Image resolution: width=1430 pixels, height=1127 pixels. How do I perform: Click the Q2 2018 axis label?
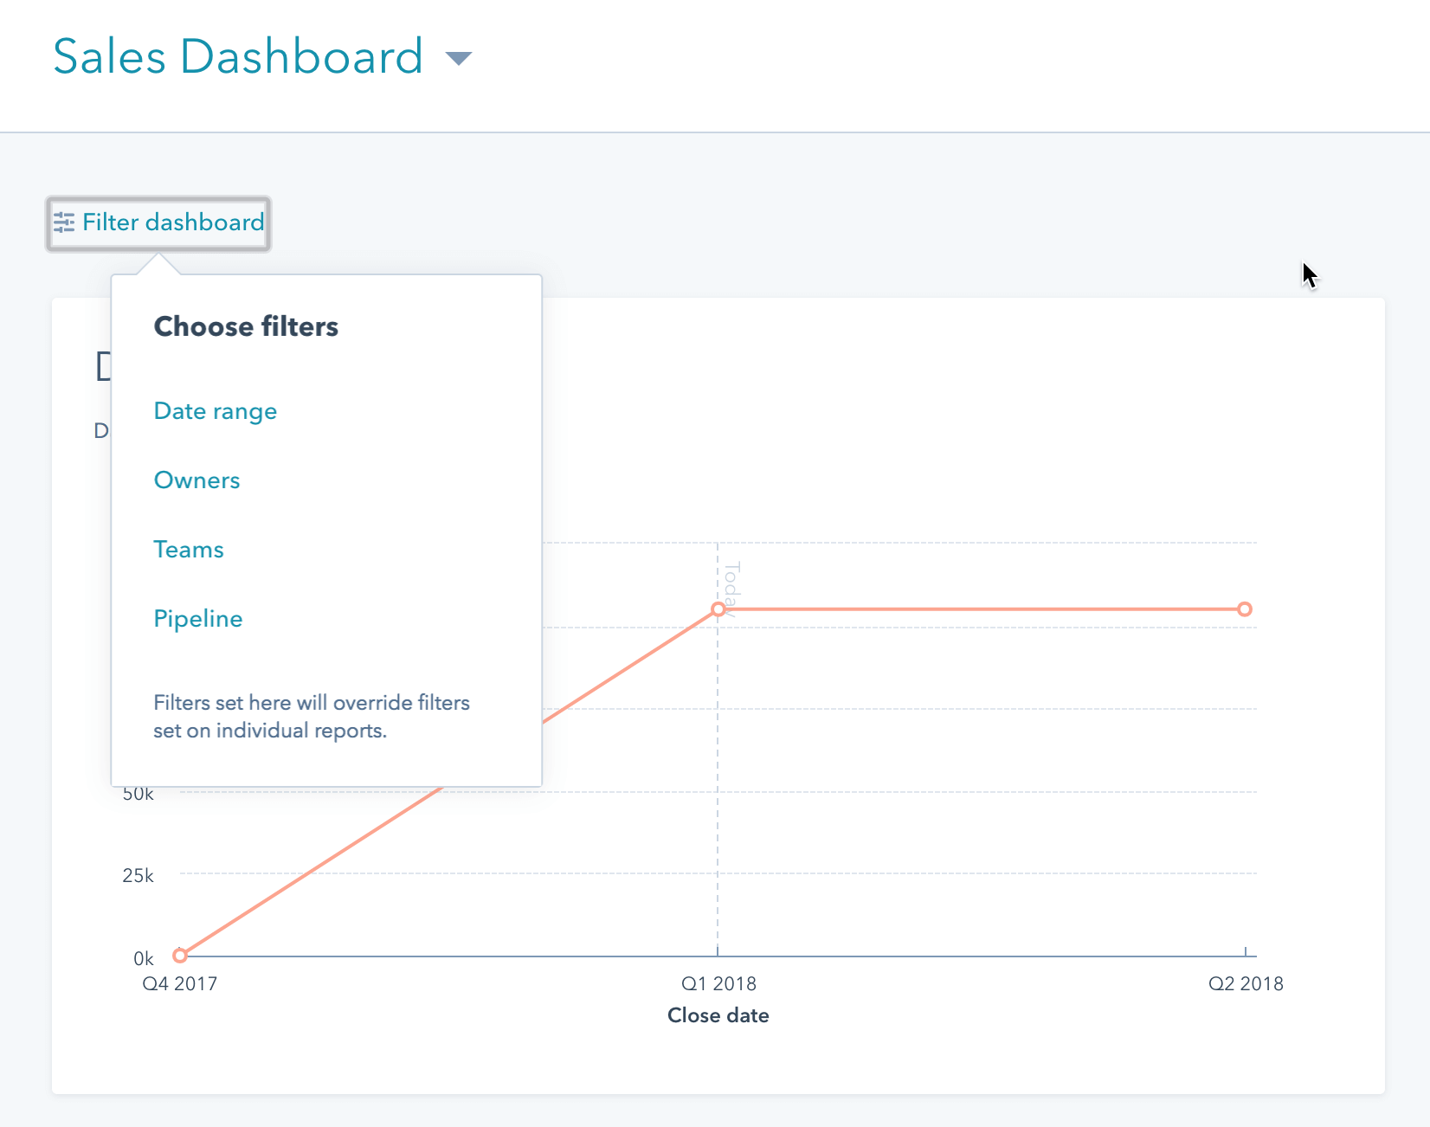click(x=1246, y=984)
